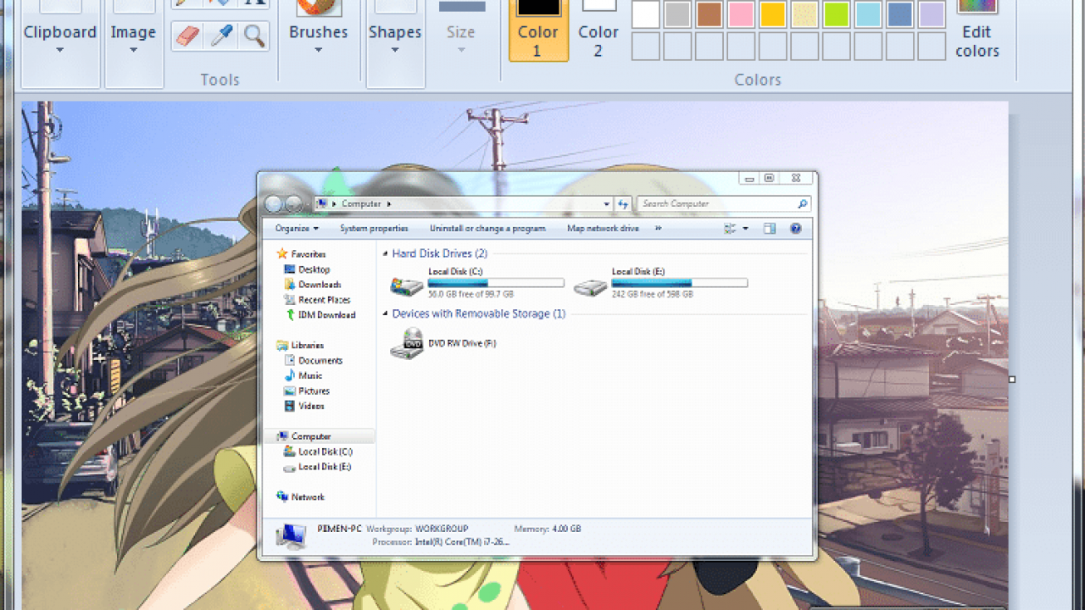Select Libraries in the navigation pane

(x=300, y=346)
